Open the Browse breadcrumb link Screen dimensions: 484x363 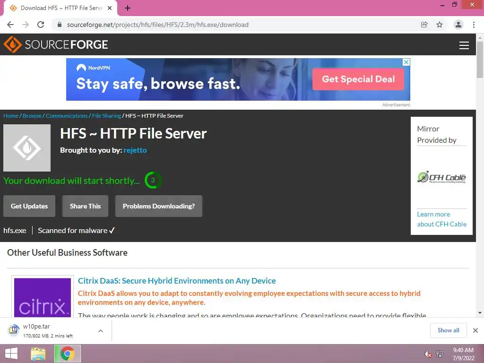click(x=32, y=116)
